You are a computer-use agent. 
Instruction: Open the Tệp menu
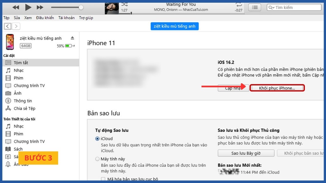click(x=6, y=18)
